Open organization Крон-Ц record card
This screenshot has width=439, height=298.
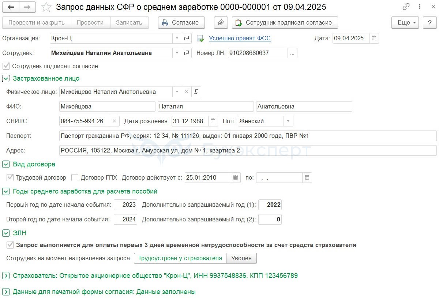[187, 38]
